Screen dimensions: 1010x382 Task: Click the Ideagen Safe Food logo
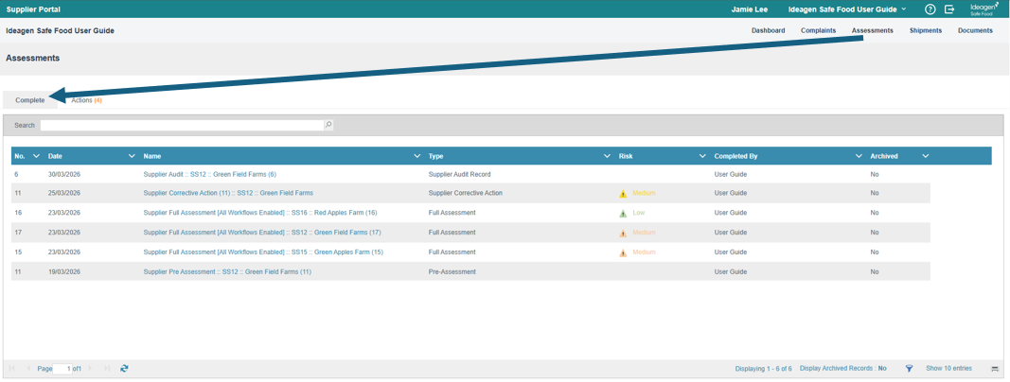coord(984,9)
